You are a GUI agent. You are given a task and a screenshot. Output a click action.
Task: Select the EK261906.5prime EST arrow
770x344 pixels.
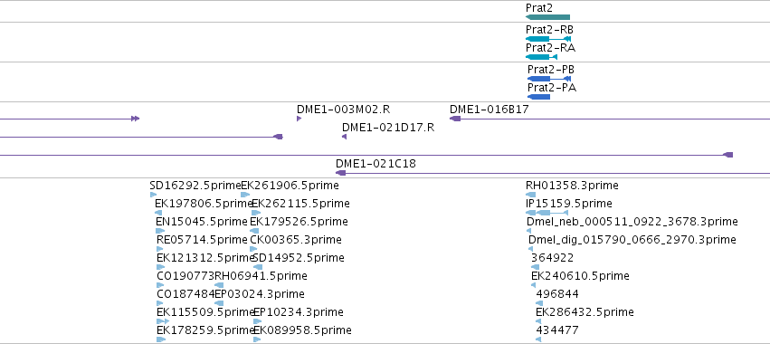(x=245, y=195)
